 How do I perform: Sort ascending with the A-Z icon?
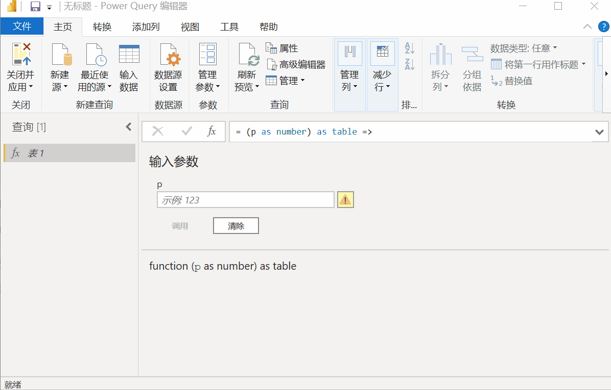410,48
